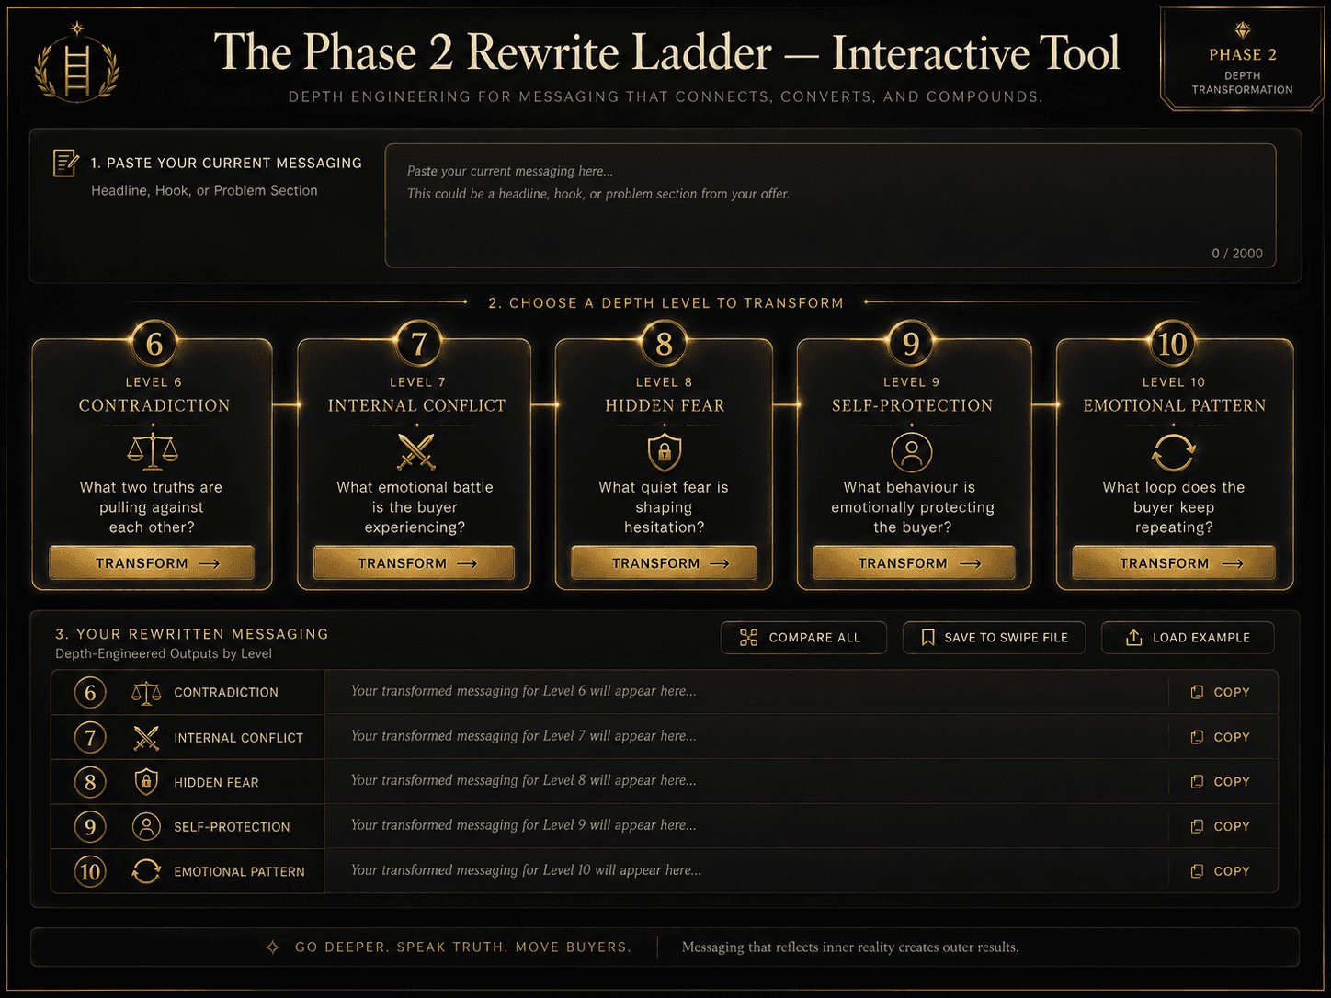Click the number 9 badge atop Self-Protection card
Image resolution: width=1331 pixels, height=998 pixels.
[911, 344]
